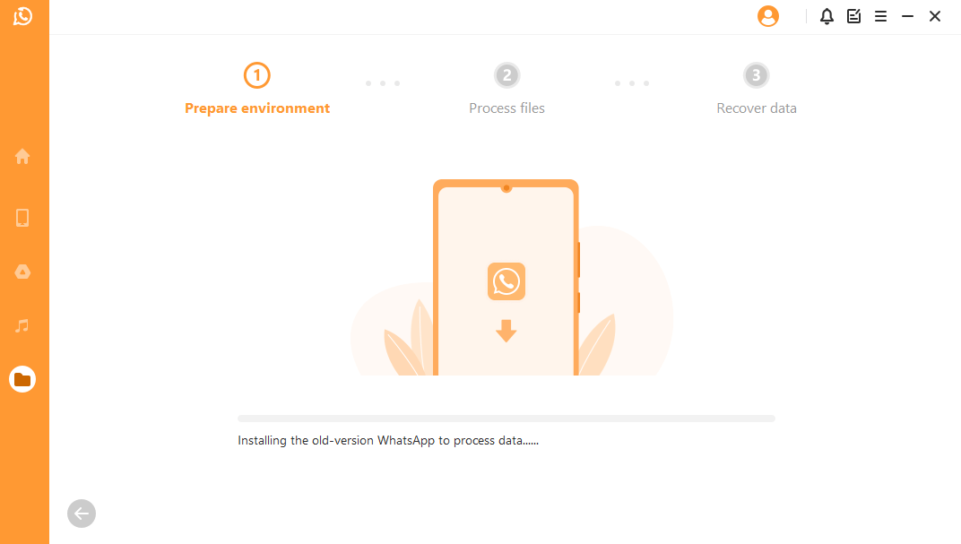Click the Process files step label
961x544 pixels.
coord(506,108)
